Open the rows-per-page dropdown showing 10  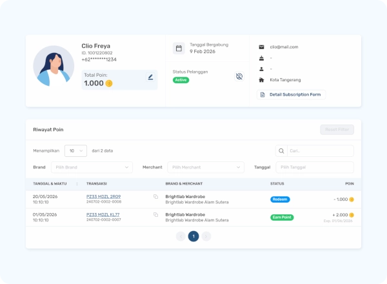point(75,150)
